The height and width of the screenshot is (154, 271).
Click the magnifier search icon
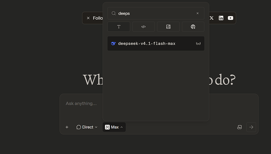pyautogui.click(x=114, y=13)
